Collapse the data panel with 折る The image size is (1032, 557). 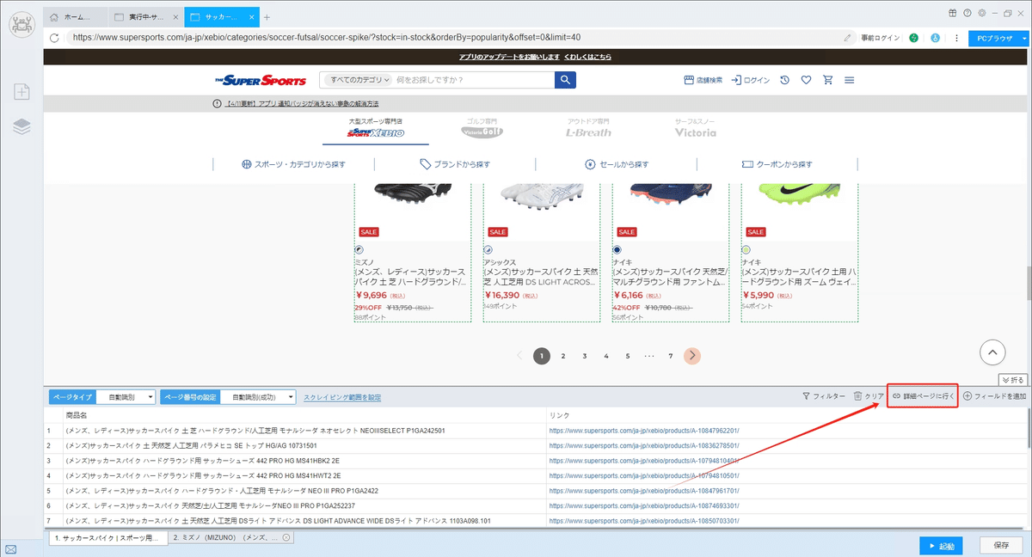pyautogui.click(x=1013, y=379)
